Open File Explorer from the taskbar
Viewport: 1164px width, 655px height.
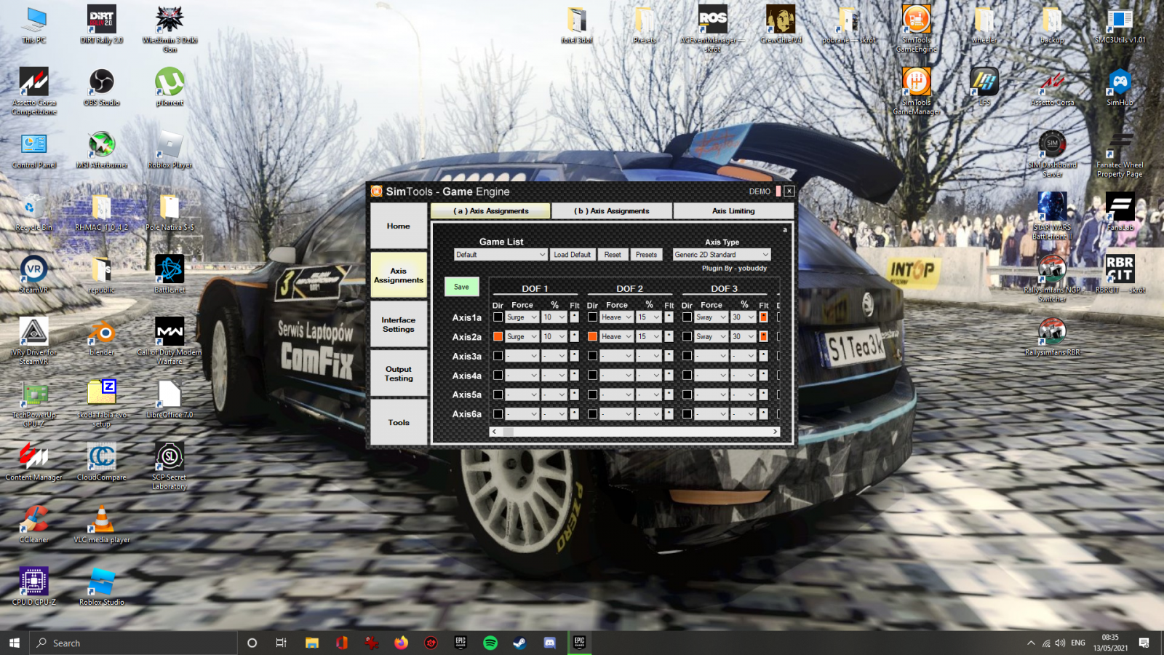(312, 643)
